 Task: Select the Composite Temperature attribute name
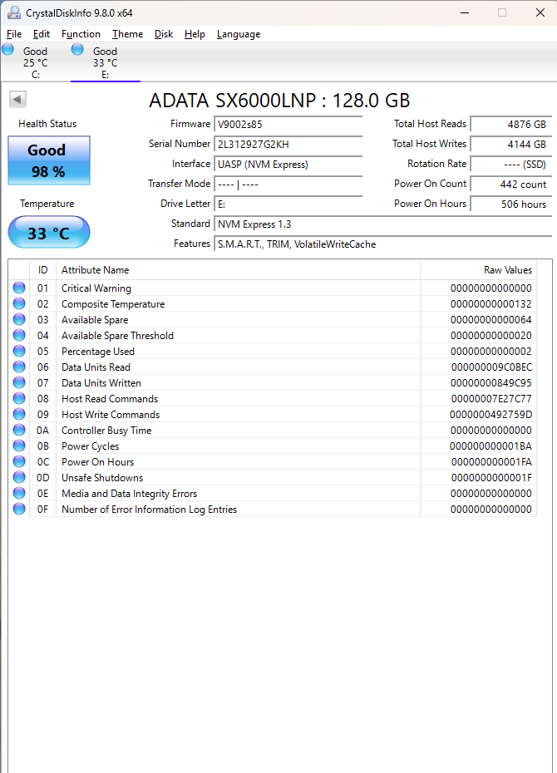[x=113, y=303]
